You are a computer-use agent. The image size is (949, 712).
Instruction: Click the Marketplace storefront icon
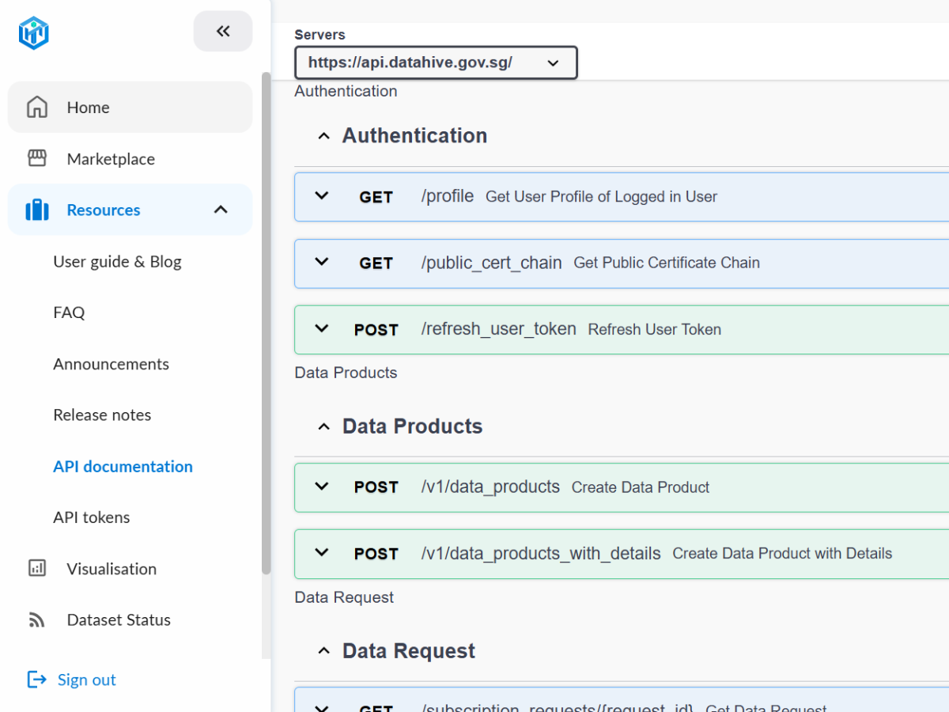pyautogui.click(x=37, y=158)
